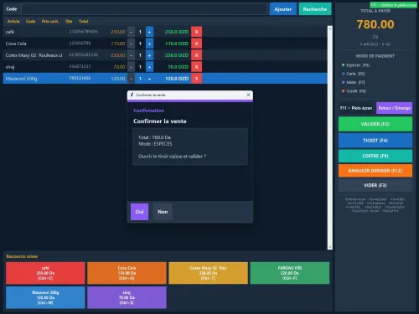This screenshot has width=419, height=314.
Task: Increase quantity of sirej row
Action: (149, 67)
